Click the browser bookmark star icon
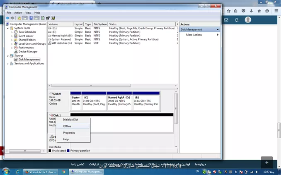Screen dimensions: 281x175 click(229, 11)
